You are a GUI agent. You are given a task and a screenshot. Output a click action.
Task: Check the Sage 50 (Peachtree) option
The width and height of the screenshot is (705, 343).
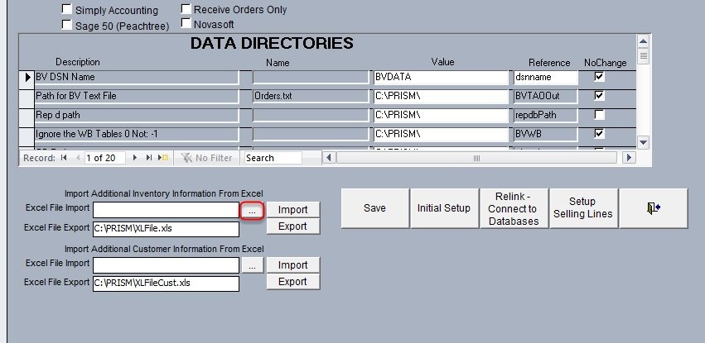[x=66, y=26]
